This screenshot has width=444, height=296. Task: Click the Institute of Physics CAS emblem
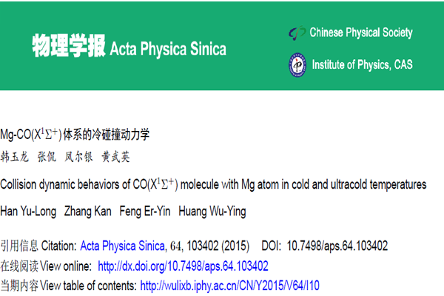pos(297,65)
